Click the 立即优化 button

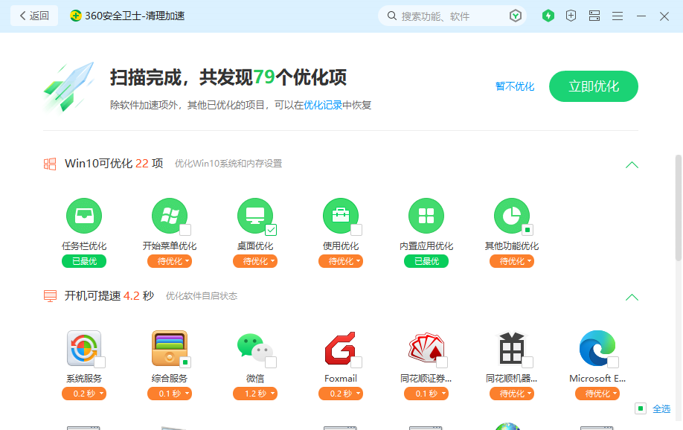[594, 86]
